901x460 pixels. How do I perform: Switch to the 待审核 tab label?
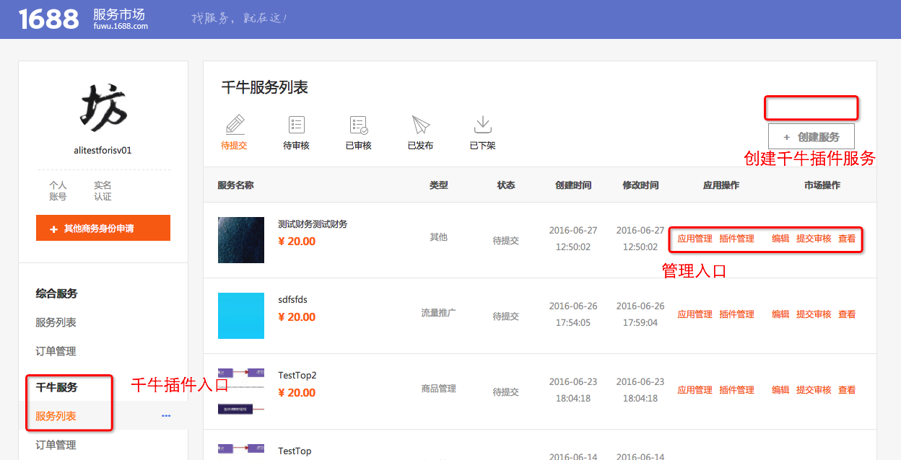point(297,146)
